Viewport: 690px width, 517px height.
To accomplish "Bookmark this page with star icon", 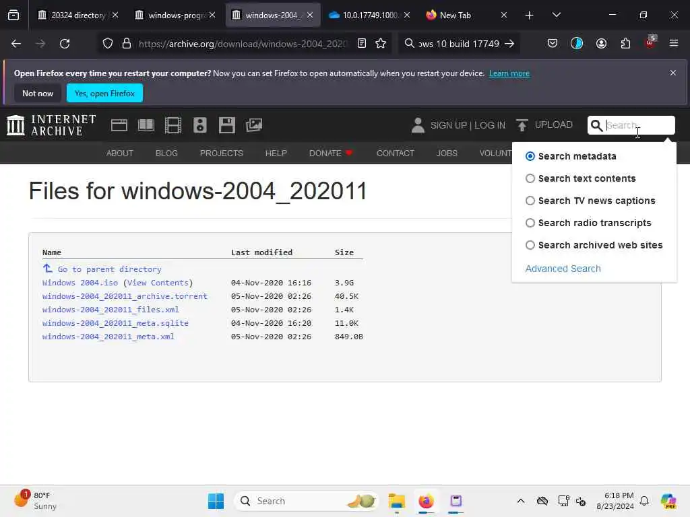I will (x=381, y=44).
